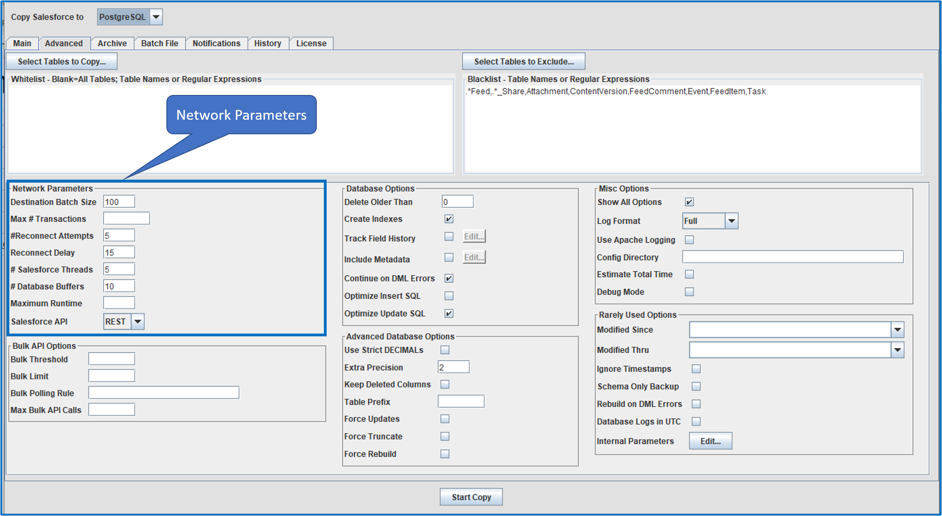Viewport: 942px width, 516px height.
Task: Enable the Include Metadata checkbox
Action: (x=449, y=257)
